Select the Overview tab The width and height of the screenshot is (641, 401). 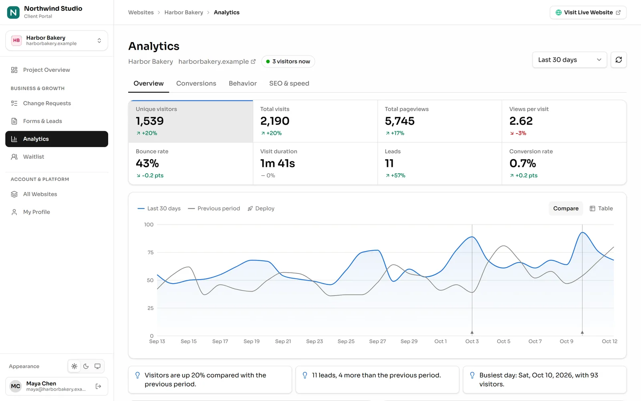pos(149,83)
